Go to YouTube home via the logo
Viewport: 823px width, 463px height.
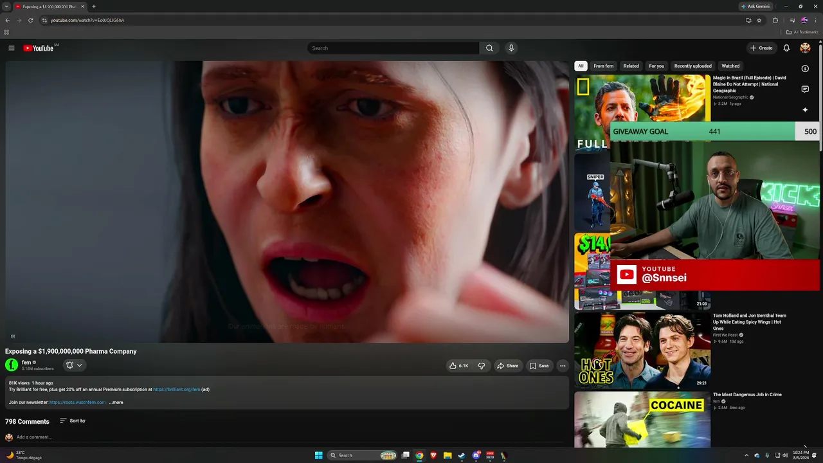click(x=39, y=48)
